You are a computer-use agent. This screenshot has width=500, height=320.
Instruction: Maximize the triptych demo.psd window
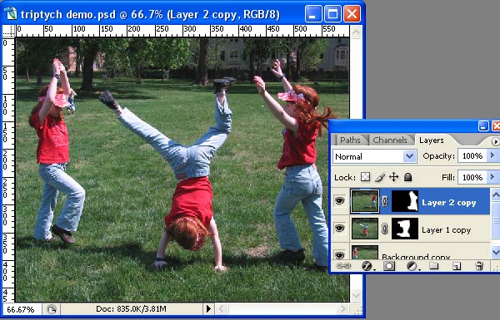332,14
